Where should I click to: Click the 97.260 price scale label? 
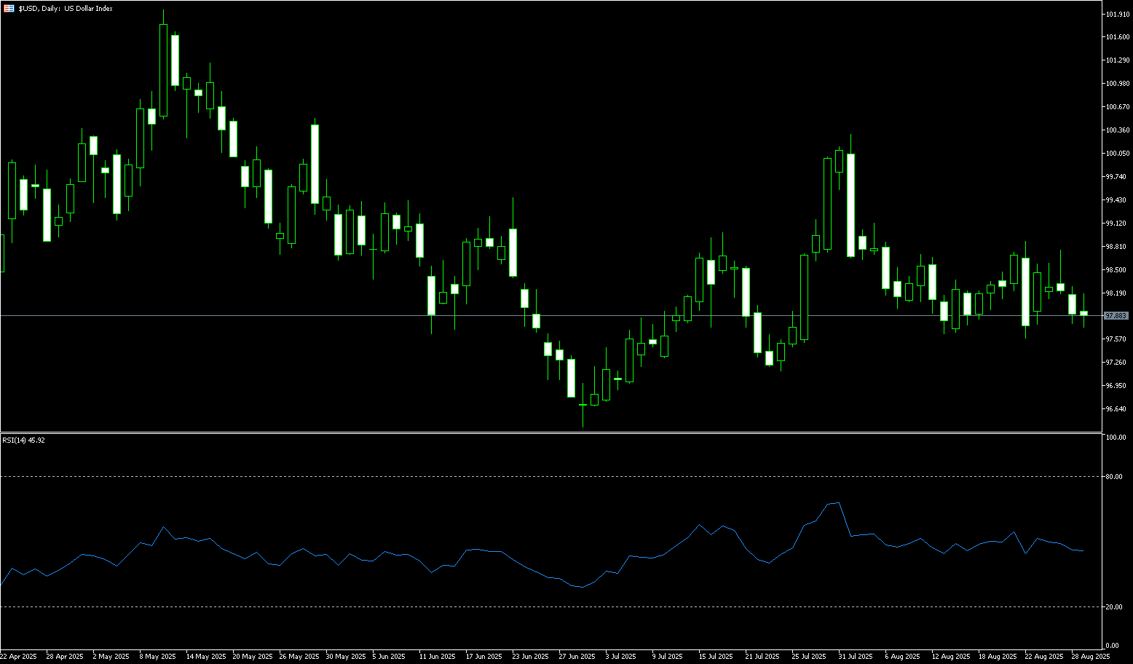(1118, 363)
